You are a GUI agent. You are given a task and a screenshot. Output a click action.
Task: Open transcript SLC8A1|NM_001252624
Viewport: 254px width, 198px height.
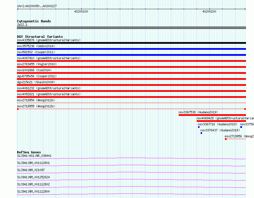click(x=33, y=177)
